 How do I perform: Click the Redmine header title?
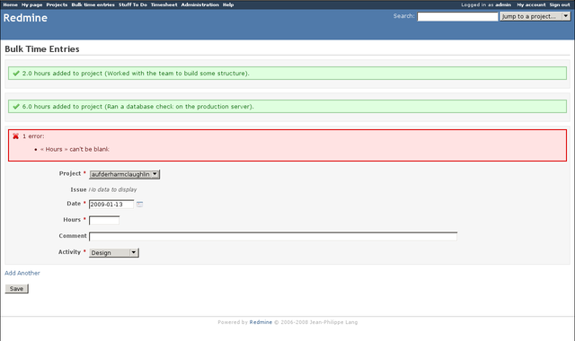25,18
